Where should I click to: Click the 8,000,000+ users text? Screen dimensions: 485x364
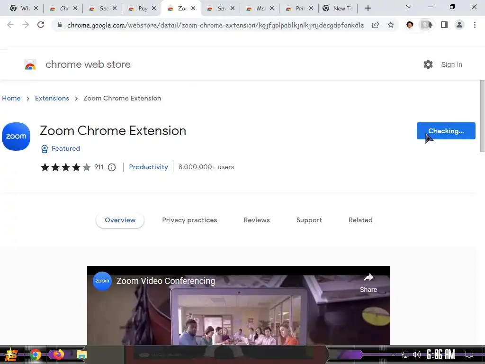206,167
